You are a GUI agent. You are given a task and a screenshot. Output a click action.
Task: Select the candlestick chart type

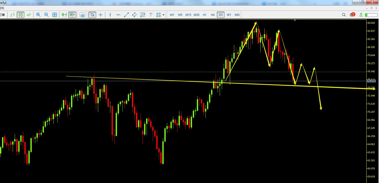(21, 15)
